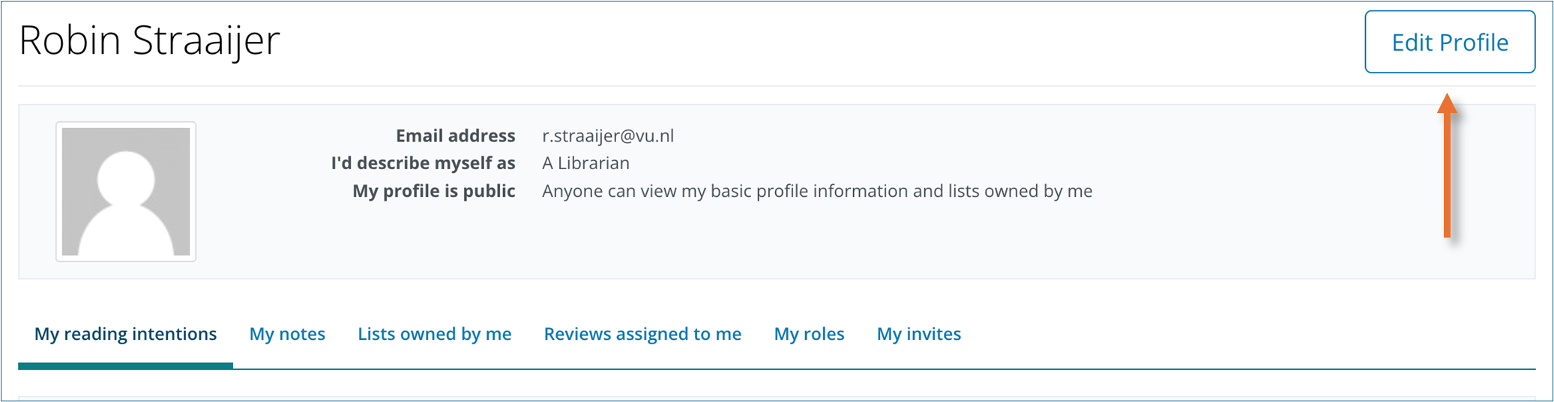Click the r.straaijer@vu.nl email address
1554x402 pixels.
pos(608,135)
